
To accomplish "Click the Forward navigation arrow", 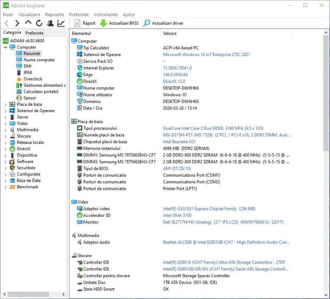I will tap(17, 23).
